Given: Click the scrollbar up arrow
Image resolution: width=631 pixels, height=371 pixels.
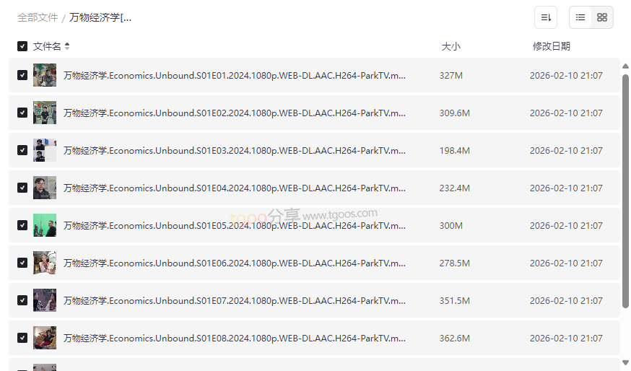Looking at the screenshot, I should tap(625, 66).
